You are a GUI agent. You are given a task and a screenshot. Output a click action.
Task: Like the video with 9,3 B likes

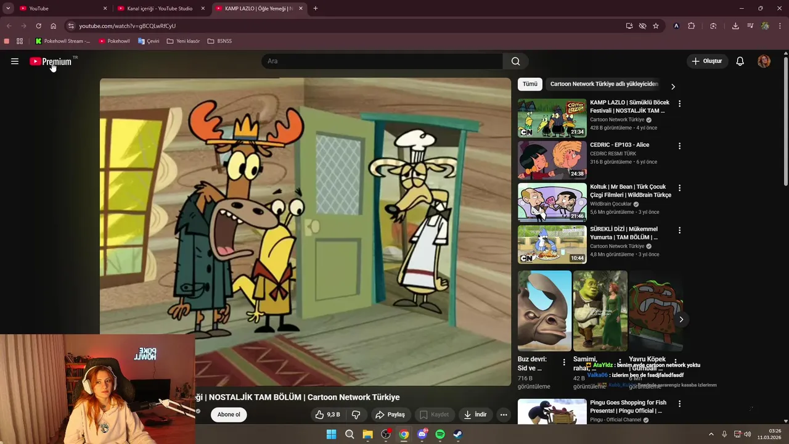pyautogui.click(x=327, y=414)
